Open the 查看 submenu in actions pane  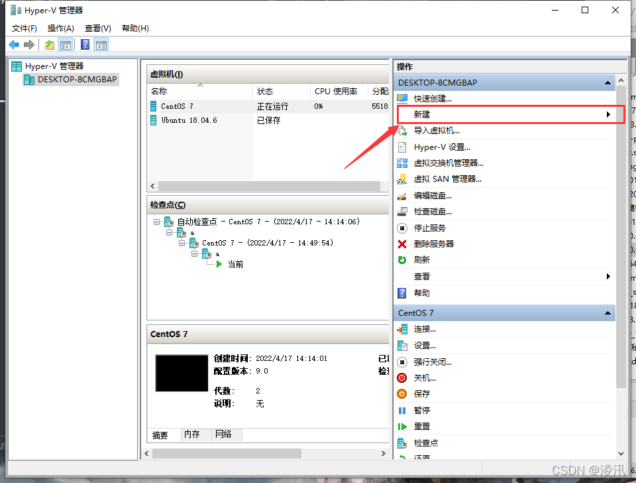pyautogui.click(x=504, y=277)
